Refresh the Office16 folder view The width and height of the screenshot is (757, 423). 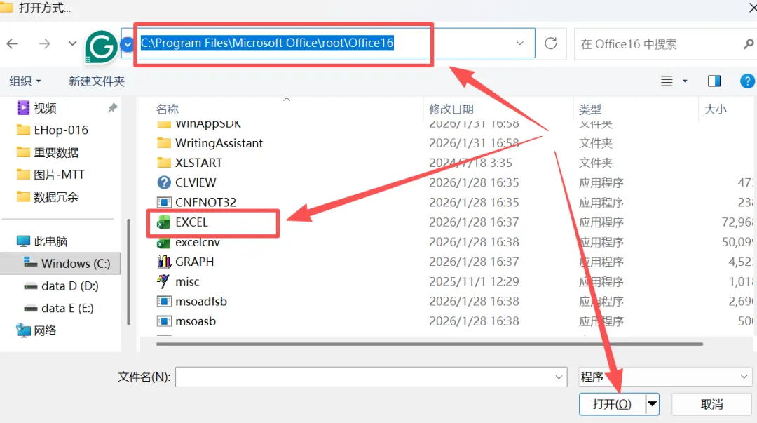pos(551,43)
